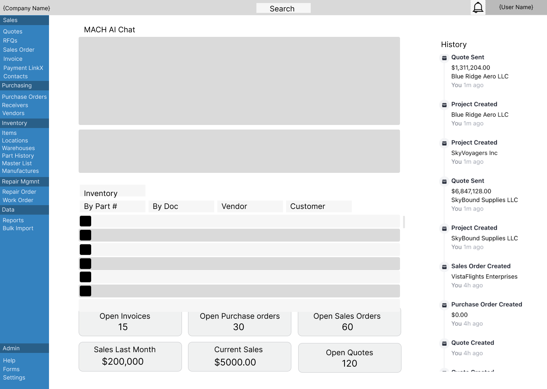Select the Customer tab
The height and width of the screenshot is (389, 547).
[319, 206]
